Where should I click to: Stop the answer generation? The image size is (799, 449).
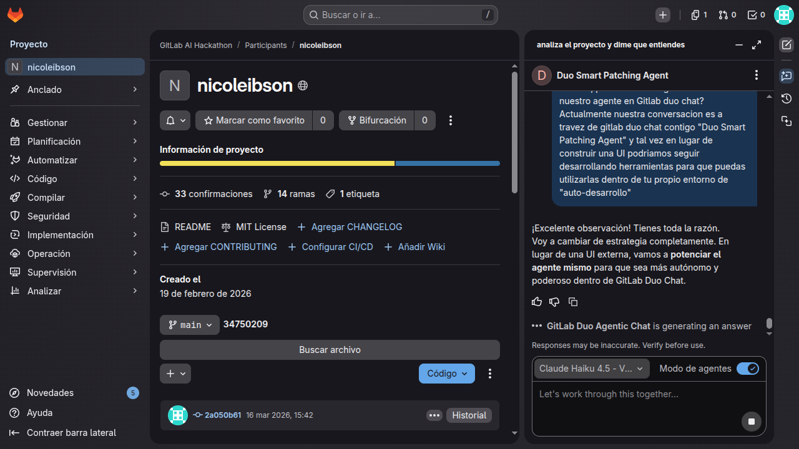[x=752, y=422]
